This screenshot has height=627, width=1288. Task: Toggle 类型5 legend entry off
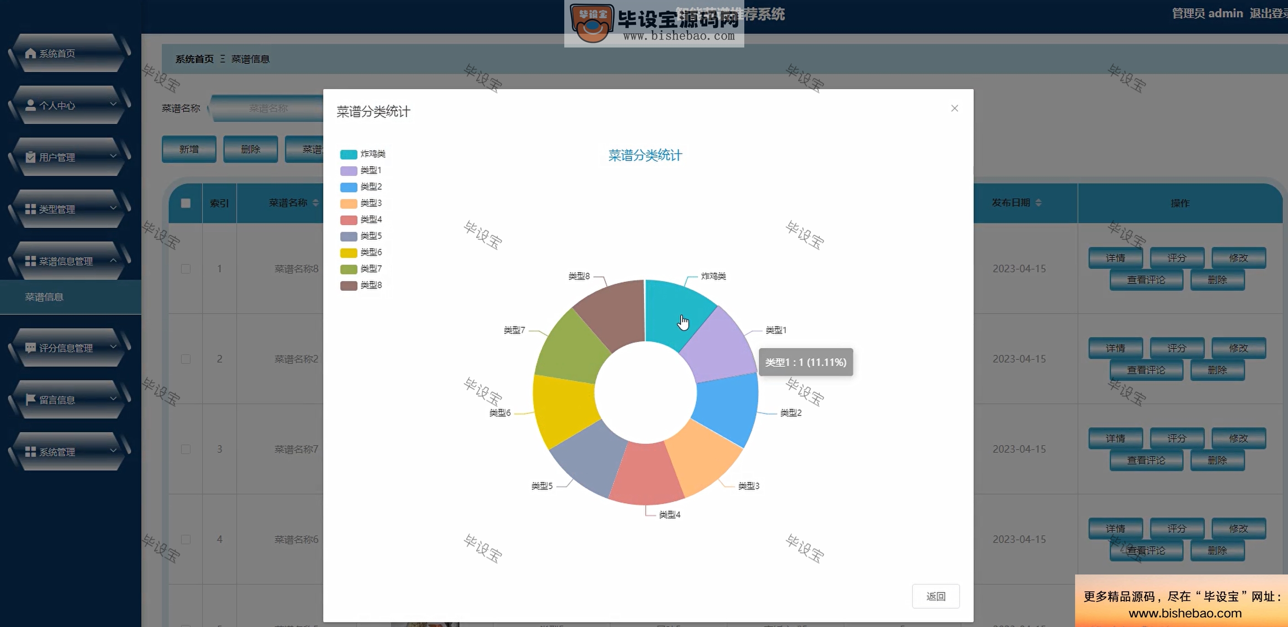pyautogui.click(x=360, y=236)
